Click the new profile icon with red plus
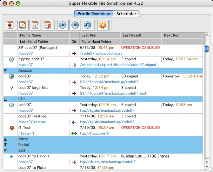This screenshot has width=213, height=172. coord(10,25)
